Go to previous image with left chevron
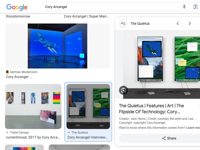200x150 pixels. (x=178, y=23)
